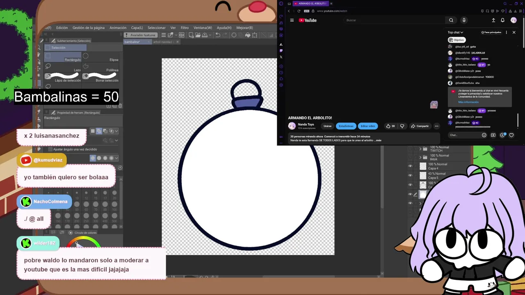Open selection mode dropdown in tool property
The image size is (525, 295).
pos(116,131)
